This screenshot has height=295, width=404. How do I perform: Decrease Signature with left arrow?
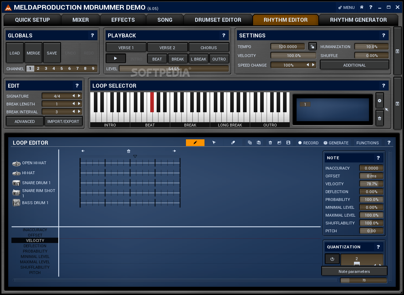(x=74, y=96)
